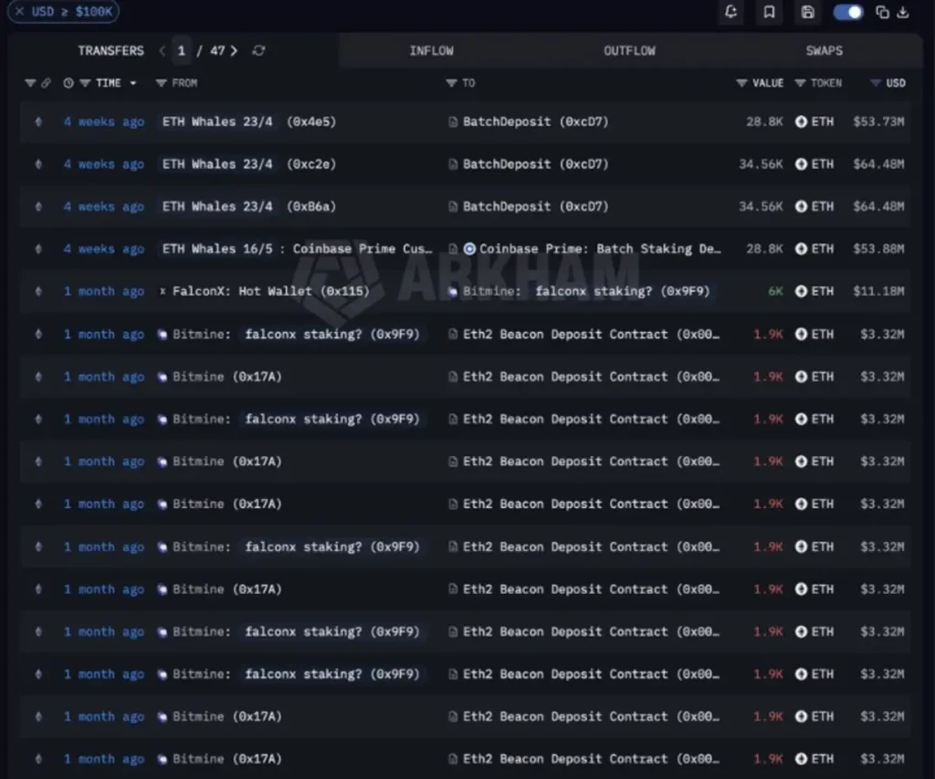Click the $11.18M USD value
Image resolution: width=935 pixels, height=779 pixels.
point(878,291)
